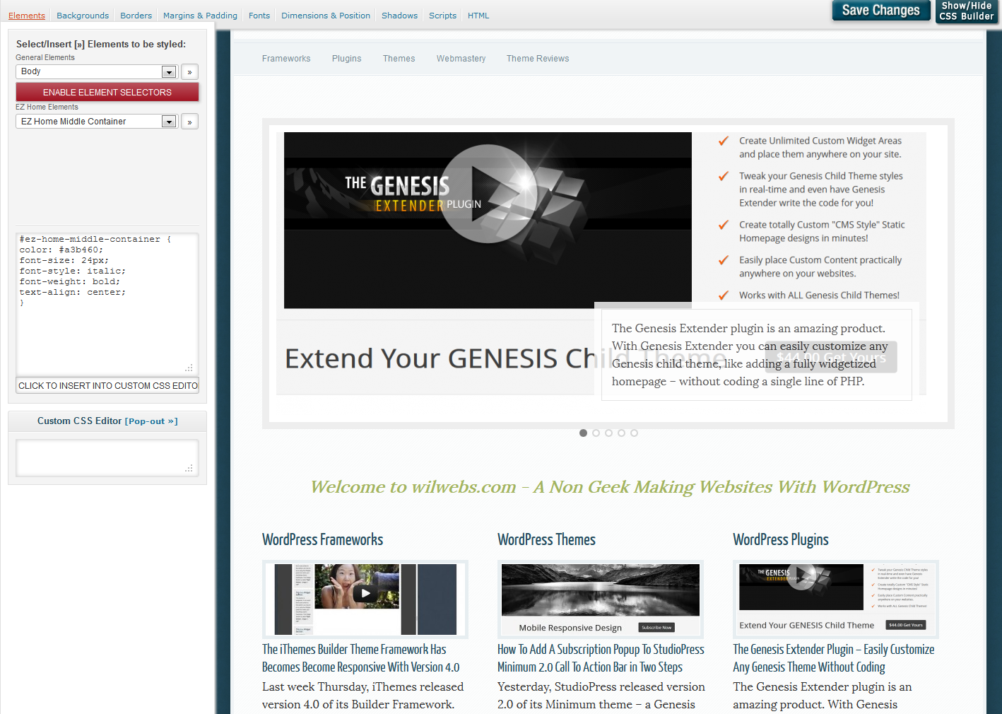
Task: Click the Save Changes button
Action: tap(880, 11)
